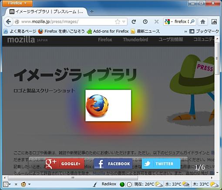Click the green Radikox power indicator
222x190 pixels.
[122, 184]
